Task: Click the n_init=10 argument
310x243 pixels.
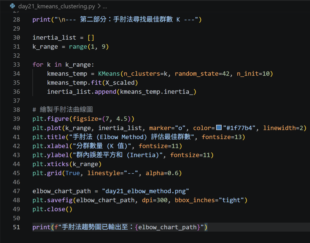Action: tap(253, 74)
